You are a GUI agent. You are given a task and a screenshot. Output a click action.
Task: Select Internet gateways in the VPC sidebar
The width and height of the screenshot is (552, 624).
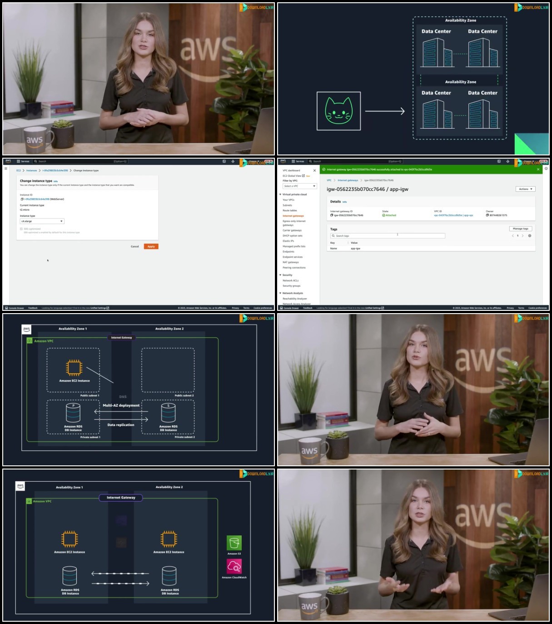click(293, 216)
